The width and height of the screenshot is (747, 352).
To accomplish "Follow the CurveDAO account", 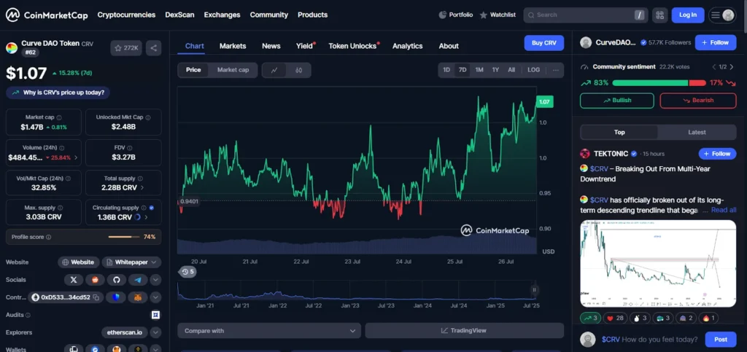I will (x=716, y=42).
